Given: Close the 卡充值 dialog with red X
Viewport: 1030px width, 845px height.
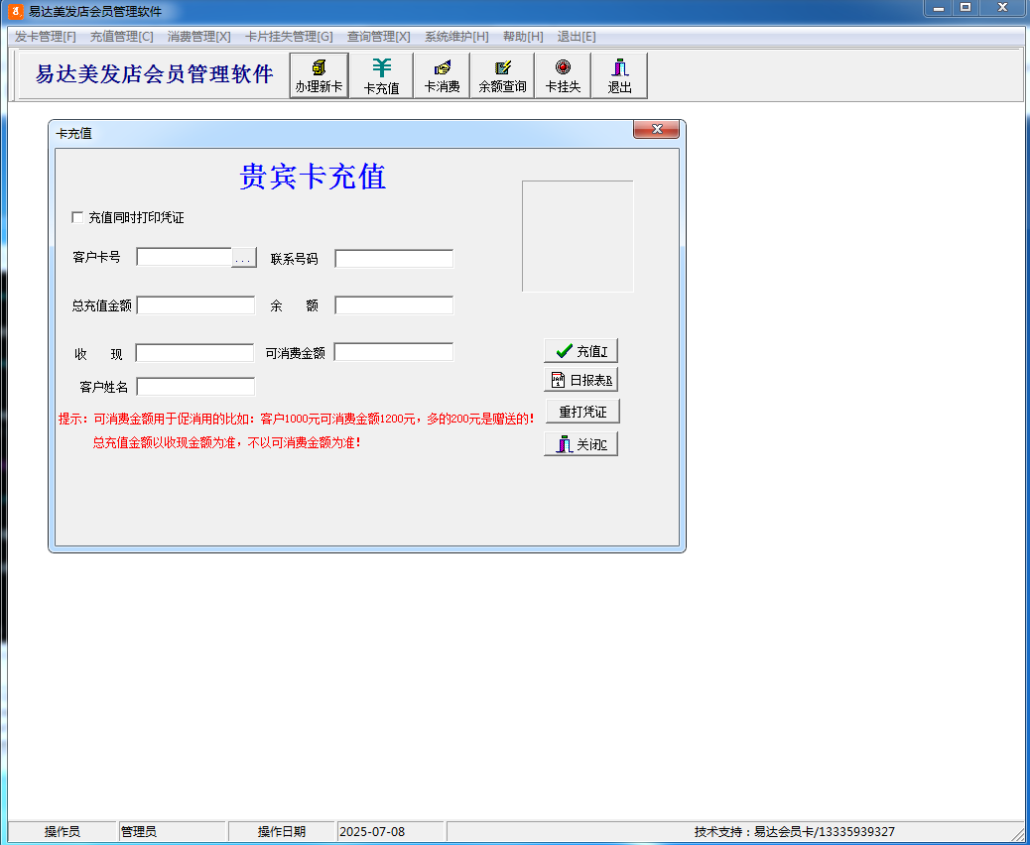Looking at the screenshot, I should click(656, 130).
